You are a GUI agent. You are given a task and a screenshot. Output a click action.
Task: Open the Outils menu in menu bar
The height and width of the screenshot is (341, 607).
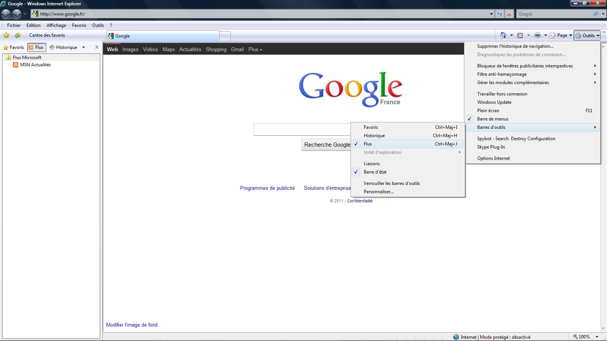click(98, 25)
